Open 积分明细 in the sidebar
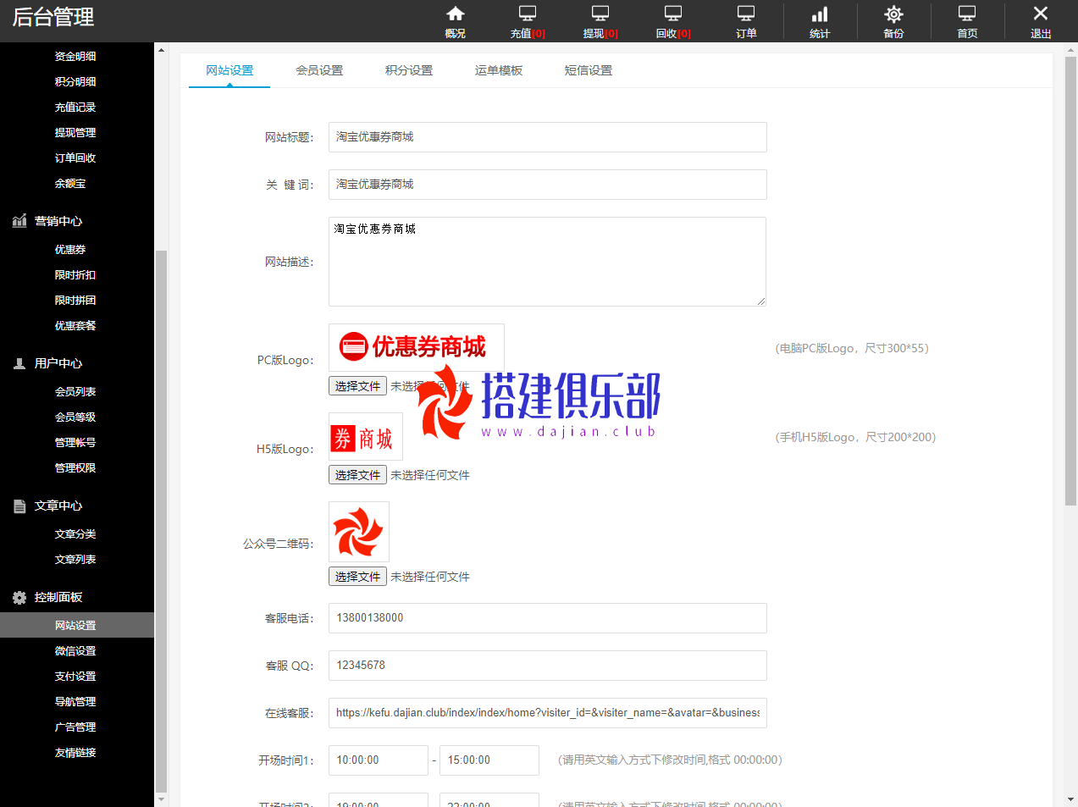The height and width of the screenshot is (807, 1078). pyautogui.click(x=75, y=81)
